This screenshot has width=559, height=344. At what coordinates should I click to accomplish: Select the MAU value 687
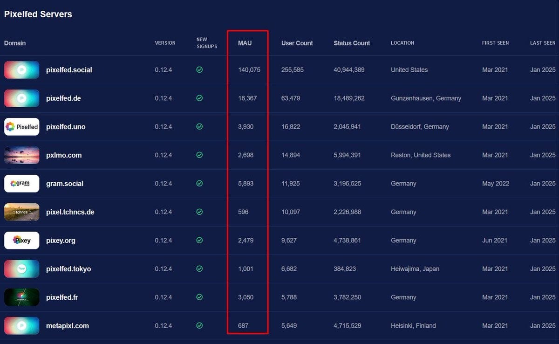pos(243,326)
